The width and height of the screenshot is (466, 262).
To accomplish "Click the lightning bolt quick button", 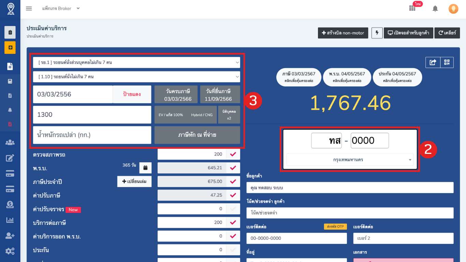I will (x=377, y=33).
